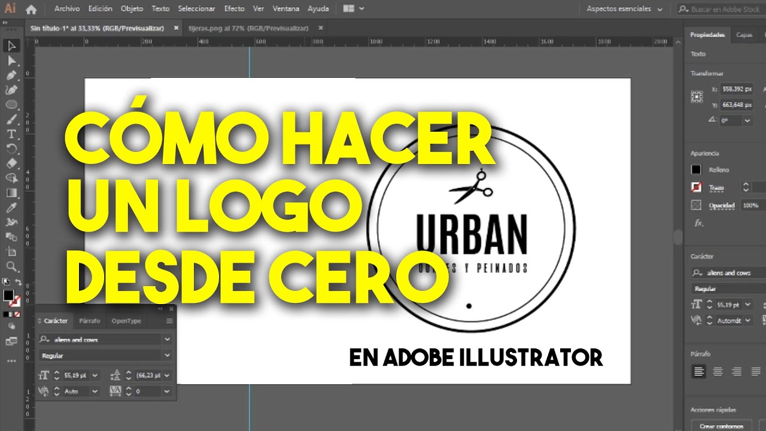
Task: Toggle right text alignment in Párrafo
Action: tap(737, 372)
